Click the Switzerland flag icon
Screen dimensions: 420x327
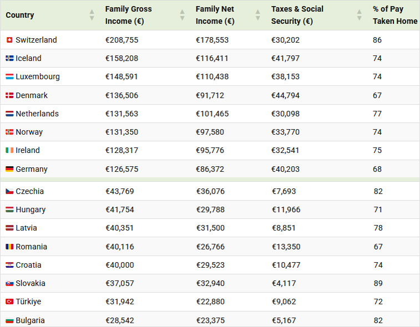point(9,40)
